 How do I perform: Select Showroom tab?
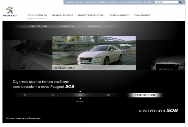pos(66,26)
